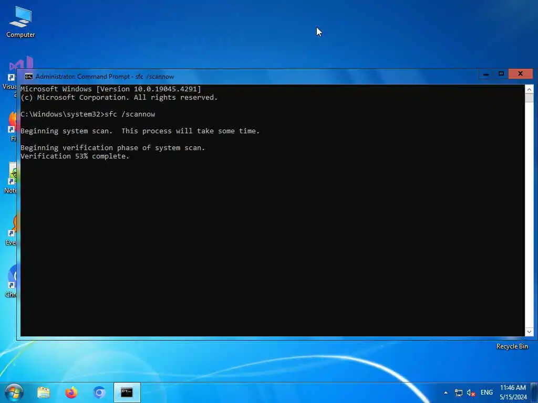Select Command Prompt taskbar button
538x403 pixels.
(127, 393)
